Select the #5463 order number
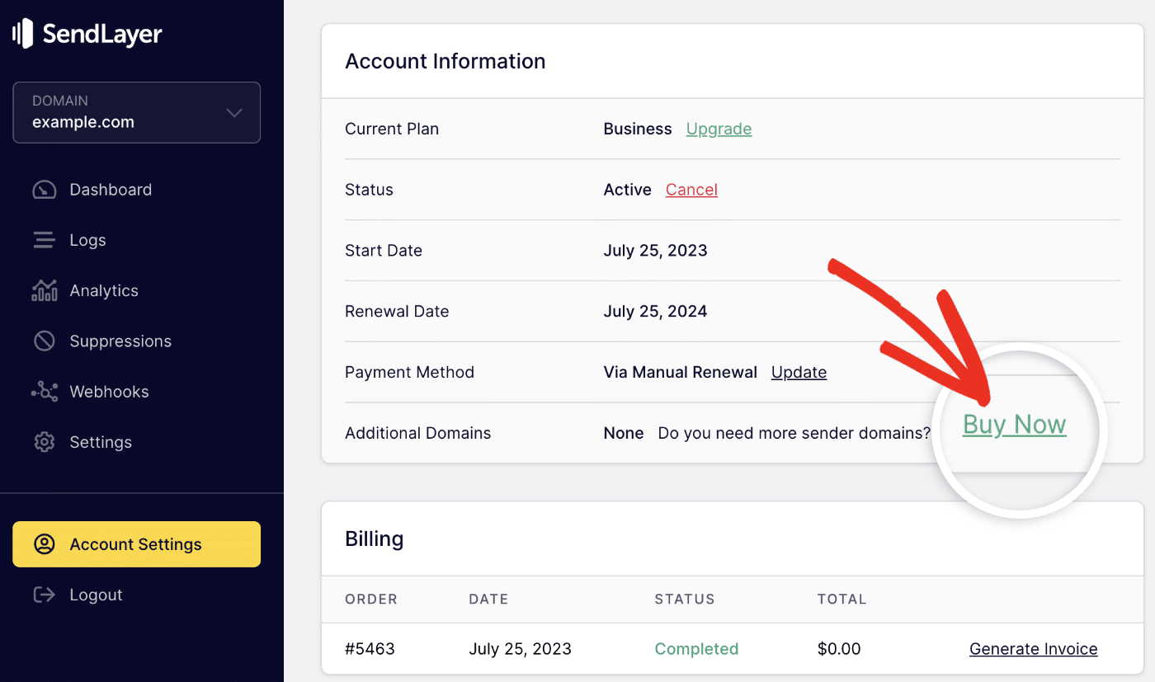The image size is (1155, 682). click(x=370, y=649)
